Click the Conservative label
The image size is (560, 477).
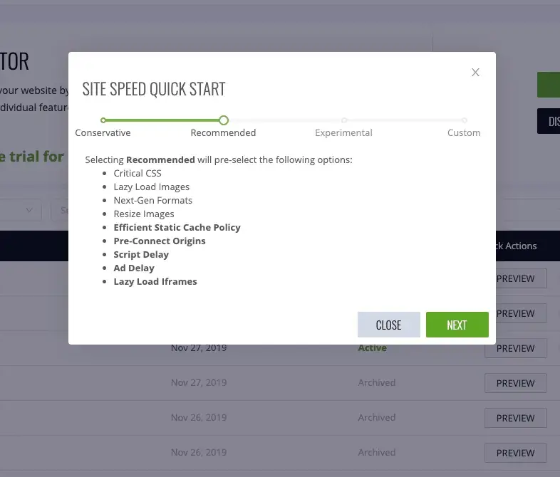[103, 132]
